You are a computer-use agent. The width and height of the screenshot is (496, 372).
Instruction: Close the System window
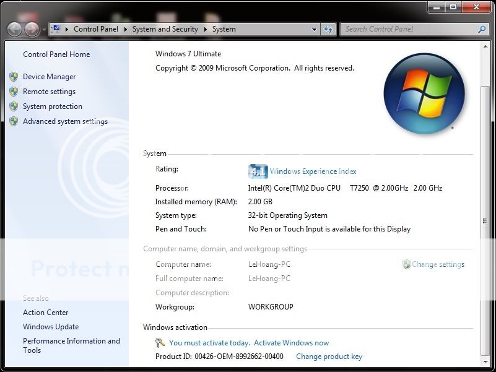[x=476, y=7]
